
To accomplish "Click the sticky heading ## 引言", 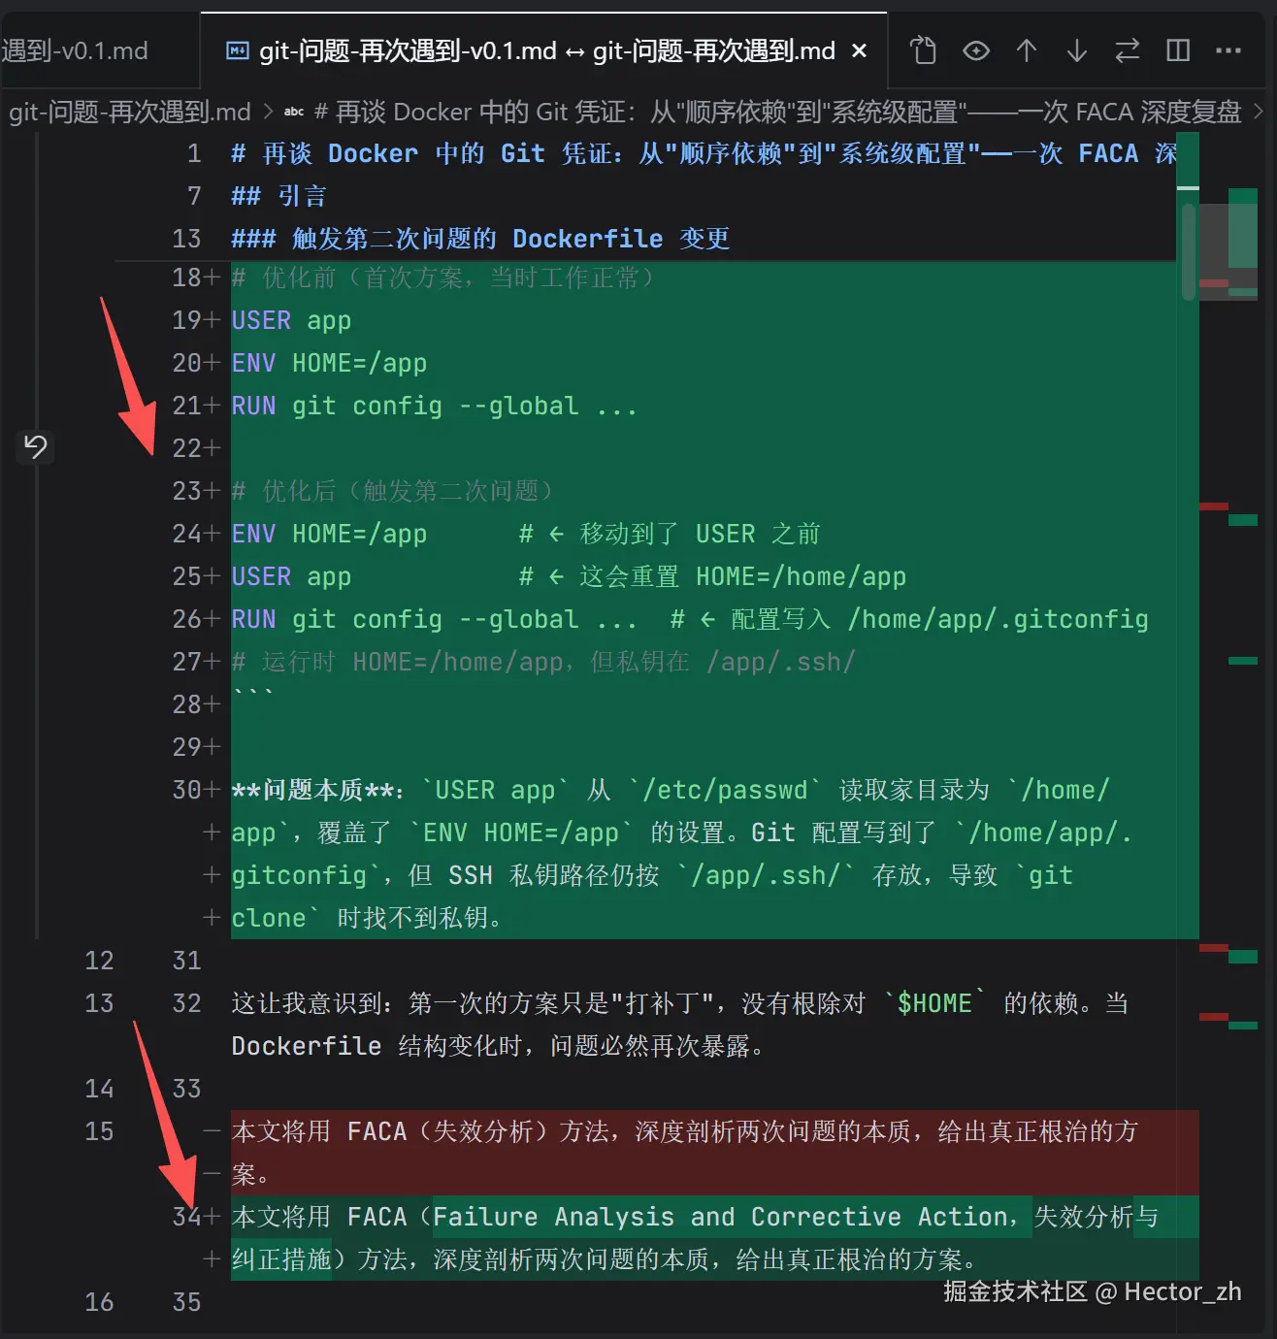I will (278, 196).
